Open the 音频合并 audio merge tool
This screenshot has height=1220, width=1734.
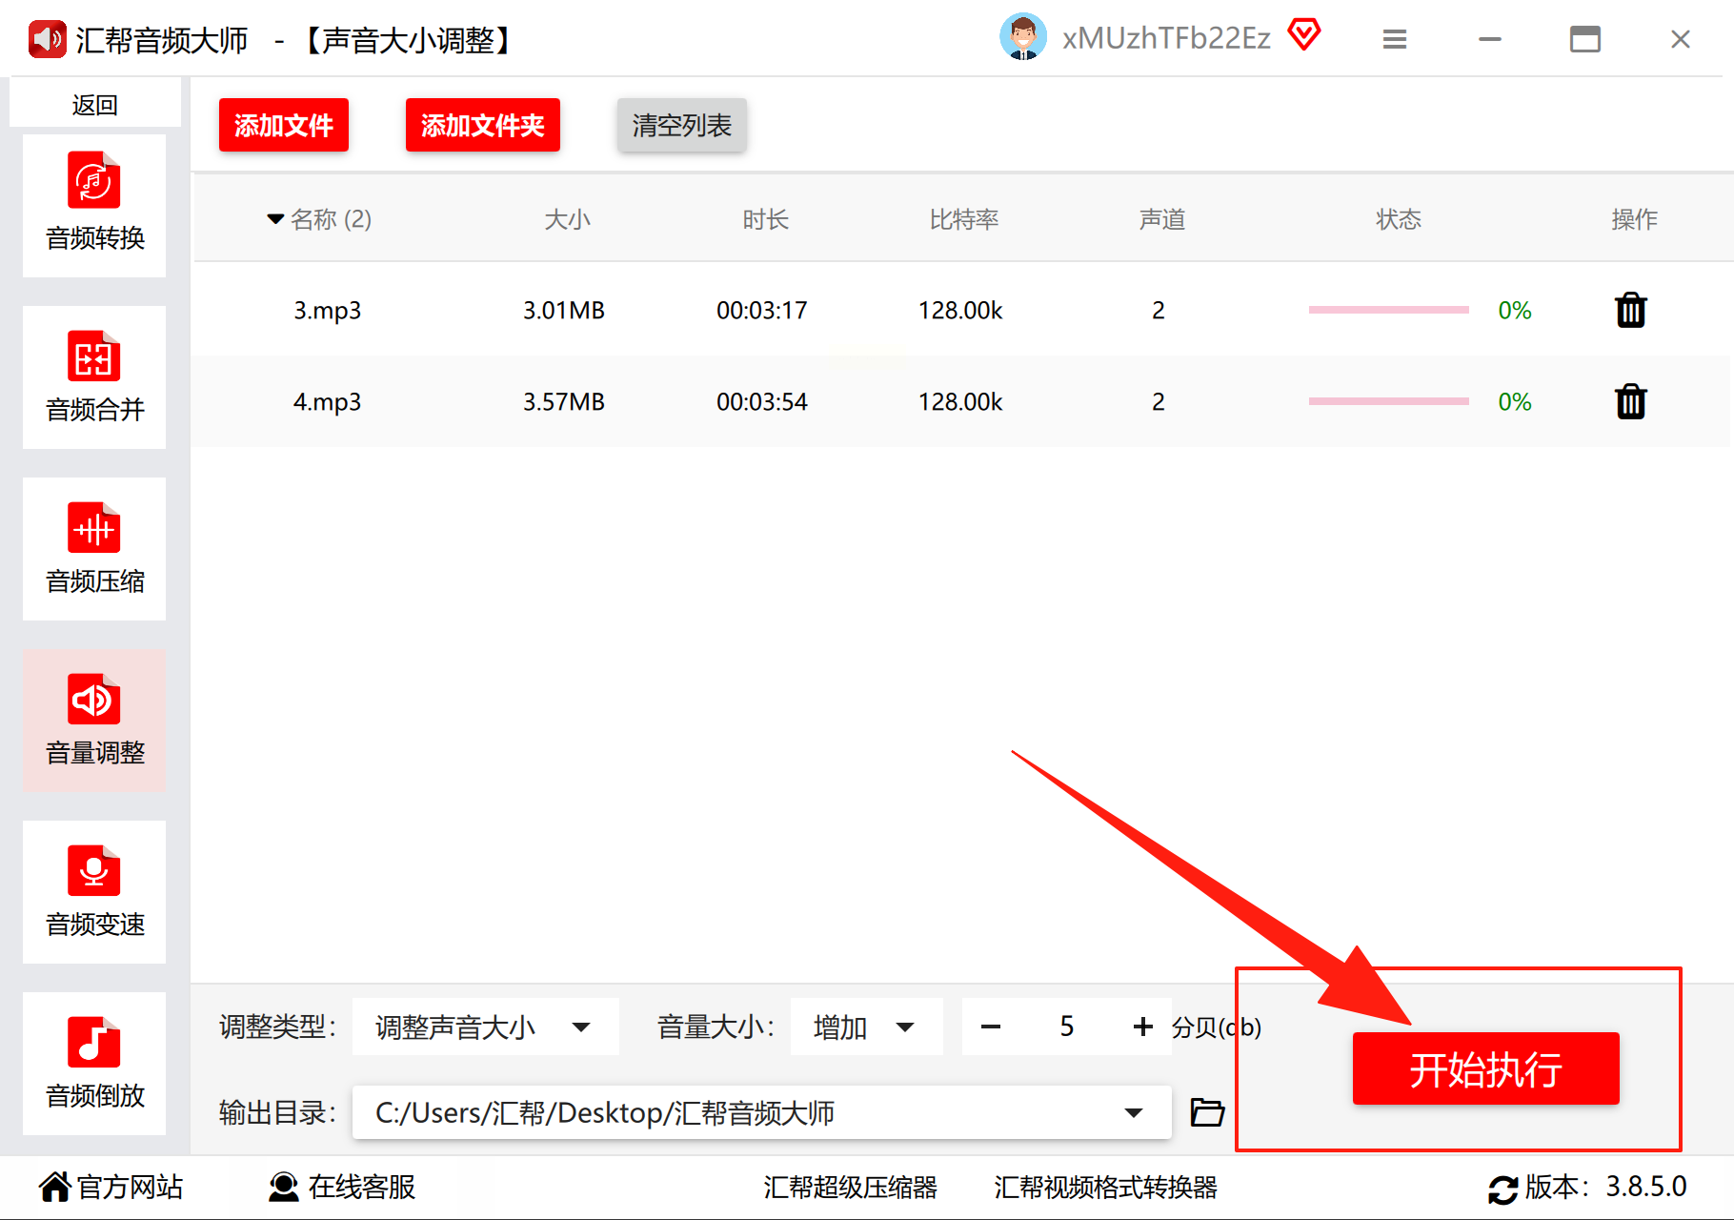click(94, 377)
